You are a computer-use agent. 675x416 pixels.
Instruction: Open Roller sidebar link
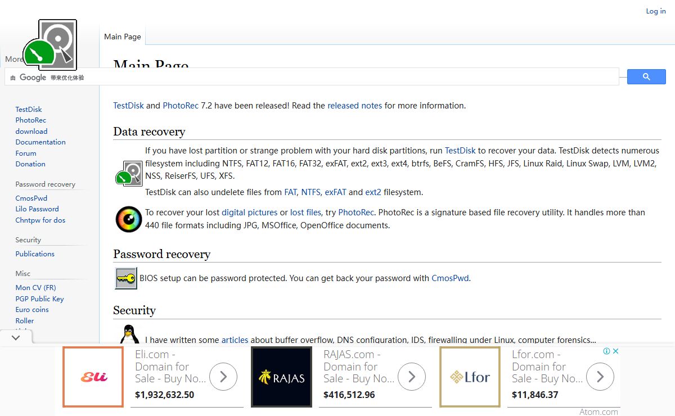click(25, 321)
